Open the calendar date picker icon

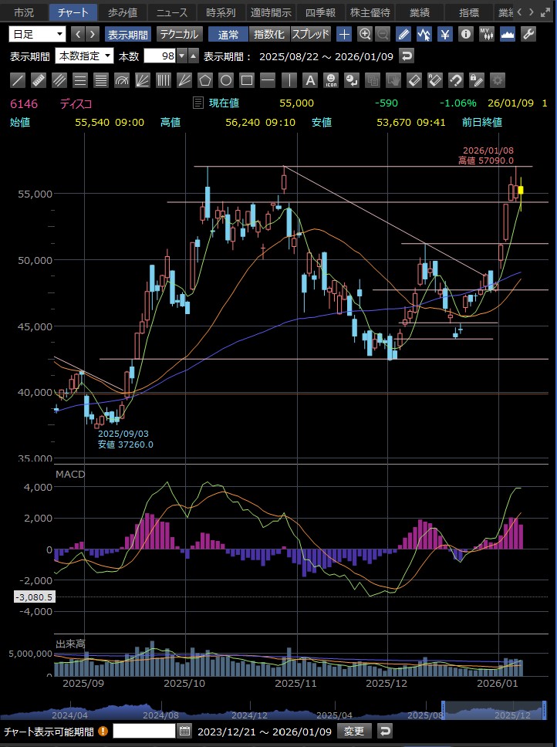pyautogui.click(x=184, y=731)
